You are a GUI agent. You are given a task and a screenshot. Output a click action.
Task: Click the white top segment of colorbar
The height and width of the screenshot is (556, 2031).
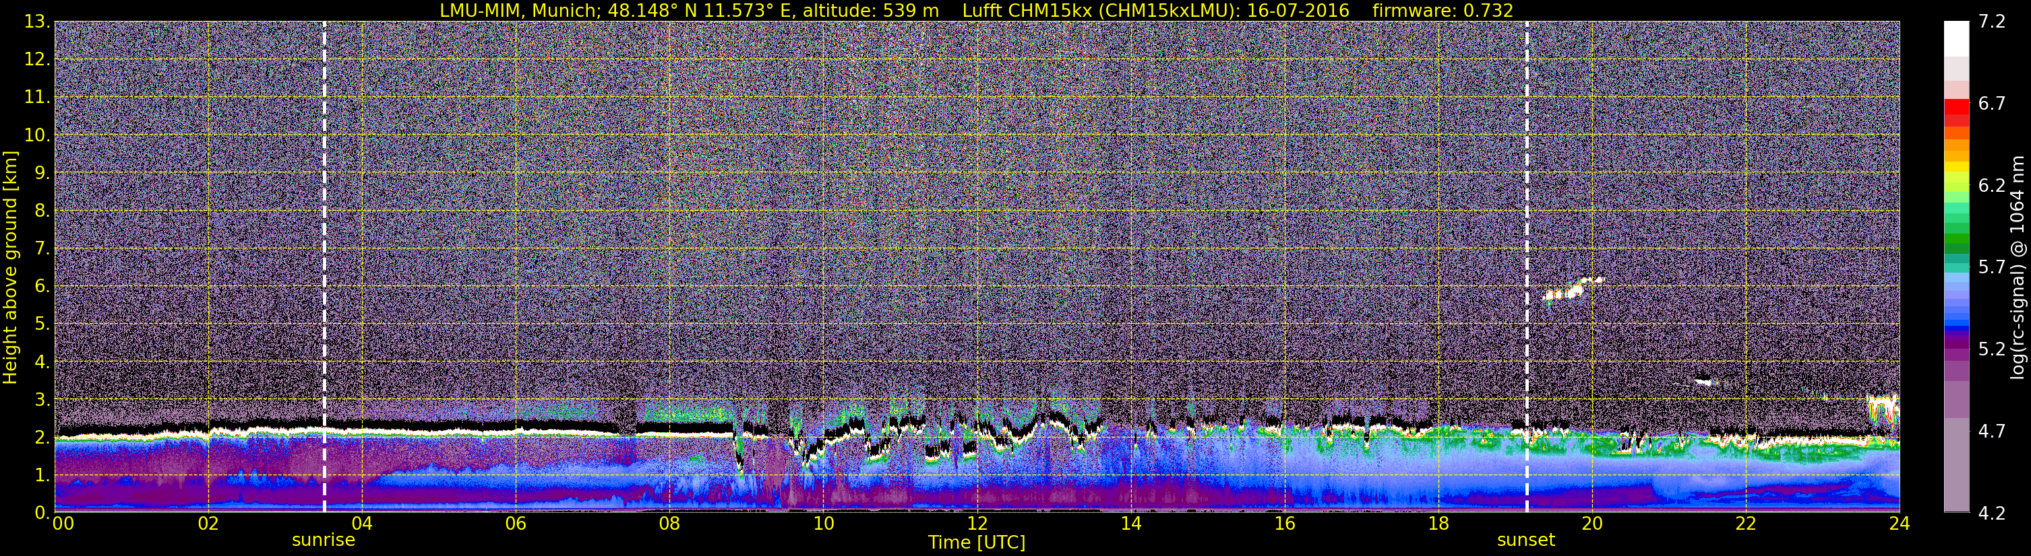pyautogui.click(x=1956, y=38)
